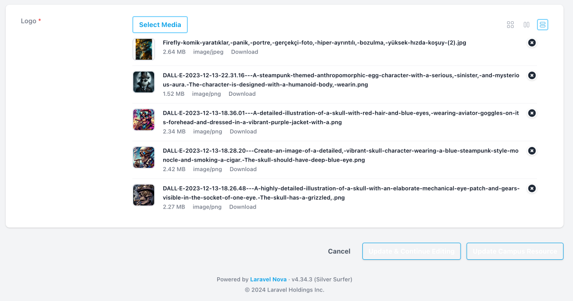Download the 2.27 MB skull image
573x301 pixels.
242,207
